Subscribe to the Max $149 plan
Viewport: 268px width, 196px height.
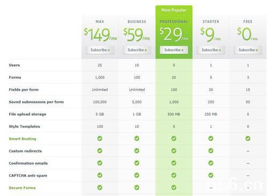point(100,50)
